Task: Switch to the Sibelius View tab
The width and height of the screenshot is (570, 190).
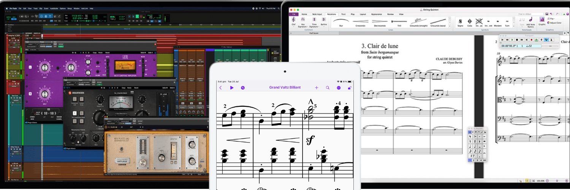Action: [401, 14]
